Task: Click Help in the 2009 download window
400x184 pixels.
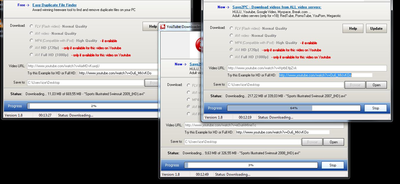Action: 151,26
